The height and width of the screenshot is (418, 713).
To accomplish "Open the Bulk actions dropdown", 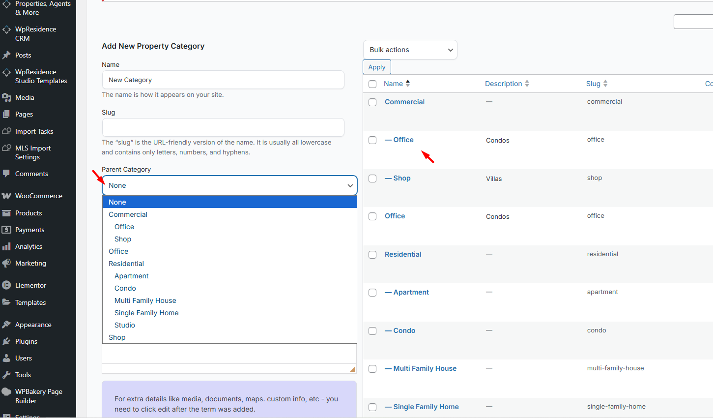I will tap(410, 50).
